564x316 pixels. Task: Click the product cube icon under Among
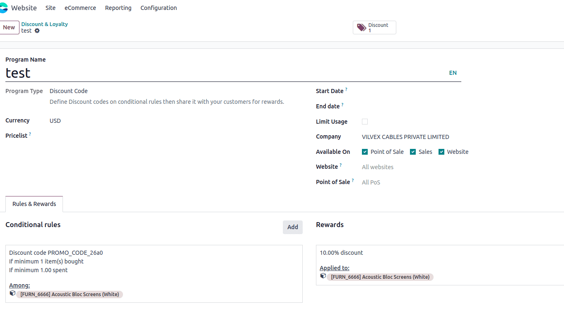tap(12, 293)
